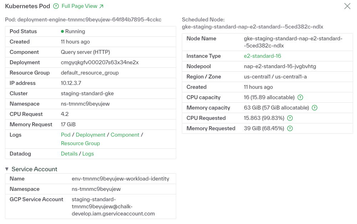
Task: View the Component logs
Action: pos(125,135)
